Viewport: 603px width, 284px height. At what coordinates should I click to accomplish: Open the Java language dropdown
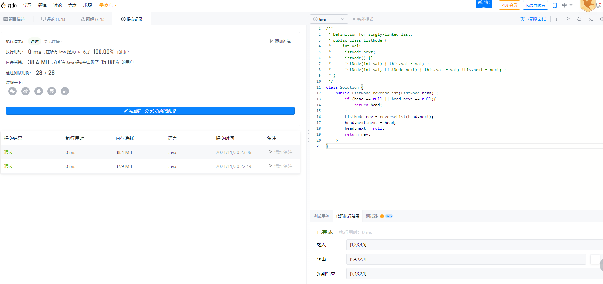tap(329, 19)
